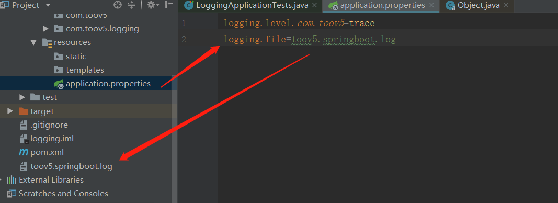Click the collapse all icon in Project toolbar

coord(132,5)
